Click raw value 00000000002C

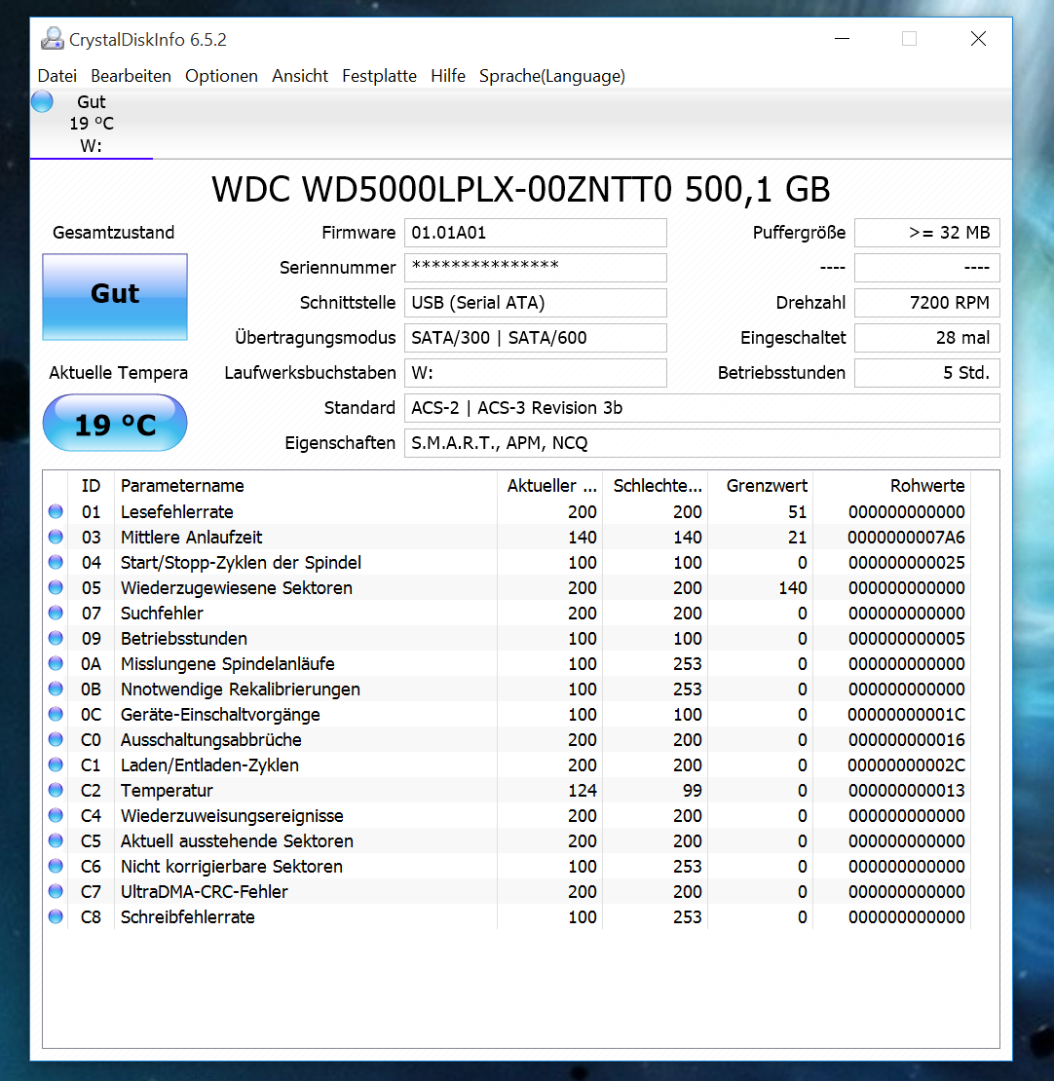tap(906, 765)
